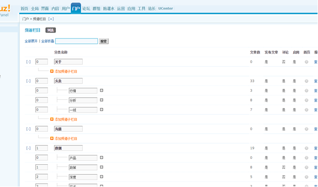
Task: Select homepage radio for 关于 row
Action: coord(307,62)
